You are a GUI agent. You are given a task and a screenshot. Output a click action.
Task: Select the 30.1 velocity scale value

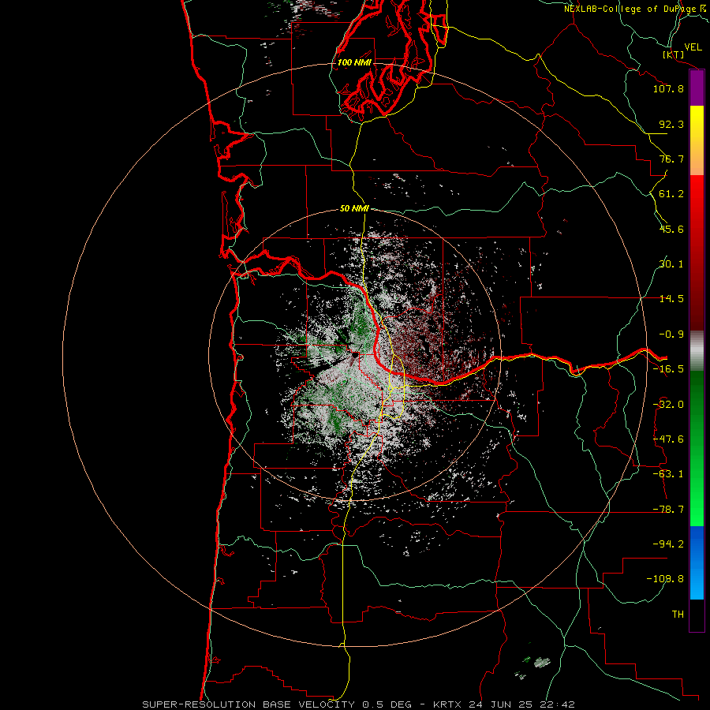671,264
